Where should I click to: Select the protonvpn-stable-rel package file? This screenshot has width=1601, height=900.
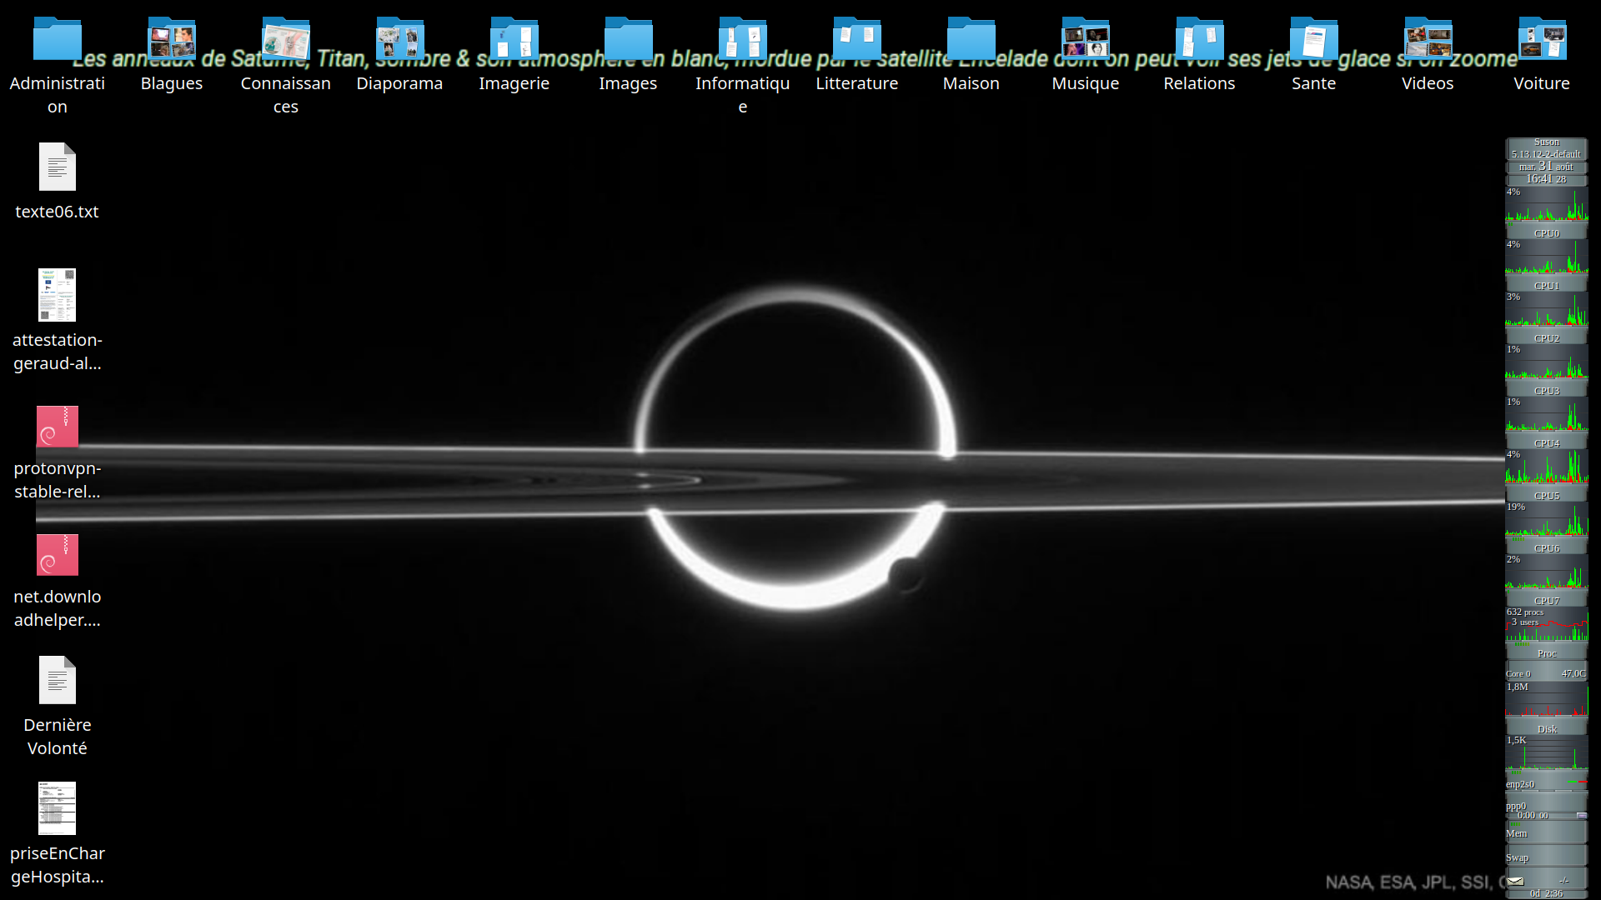(x=57, y=427)
